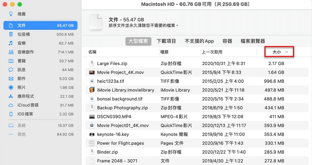Click the movie thumbnail of Movie Project_4K.mov

(92, 72)
